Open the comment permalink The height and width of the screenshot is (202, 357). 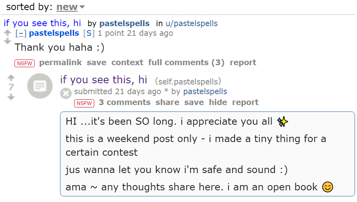click(x=60, y=62)
